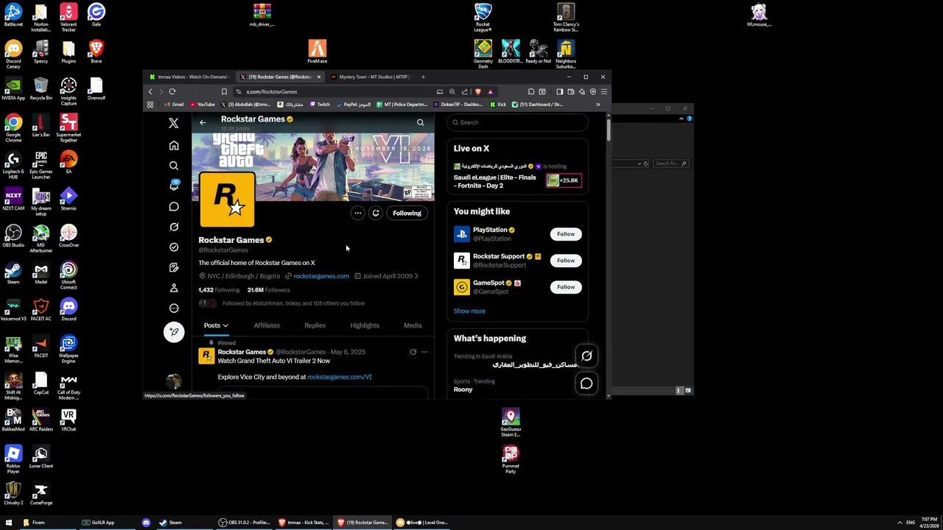Click the browser address bar URL
The height and width of the screenshot is (530, 943).
pyautogui.click(x=272, y=92)
